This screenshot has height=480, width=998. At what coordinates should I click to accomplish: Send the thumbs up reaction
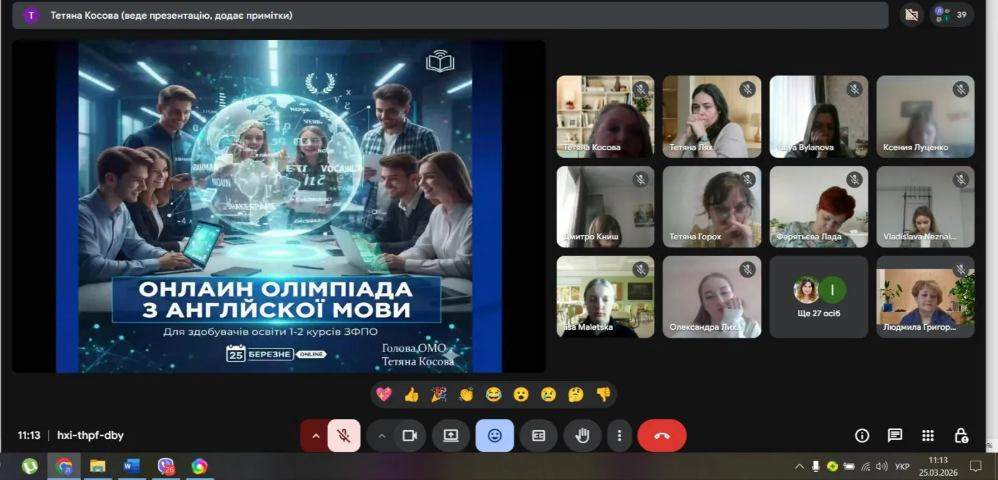(x=412, y=395)
